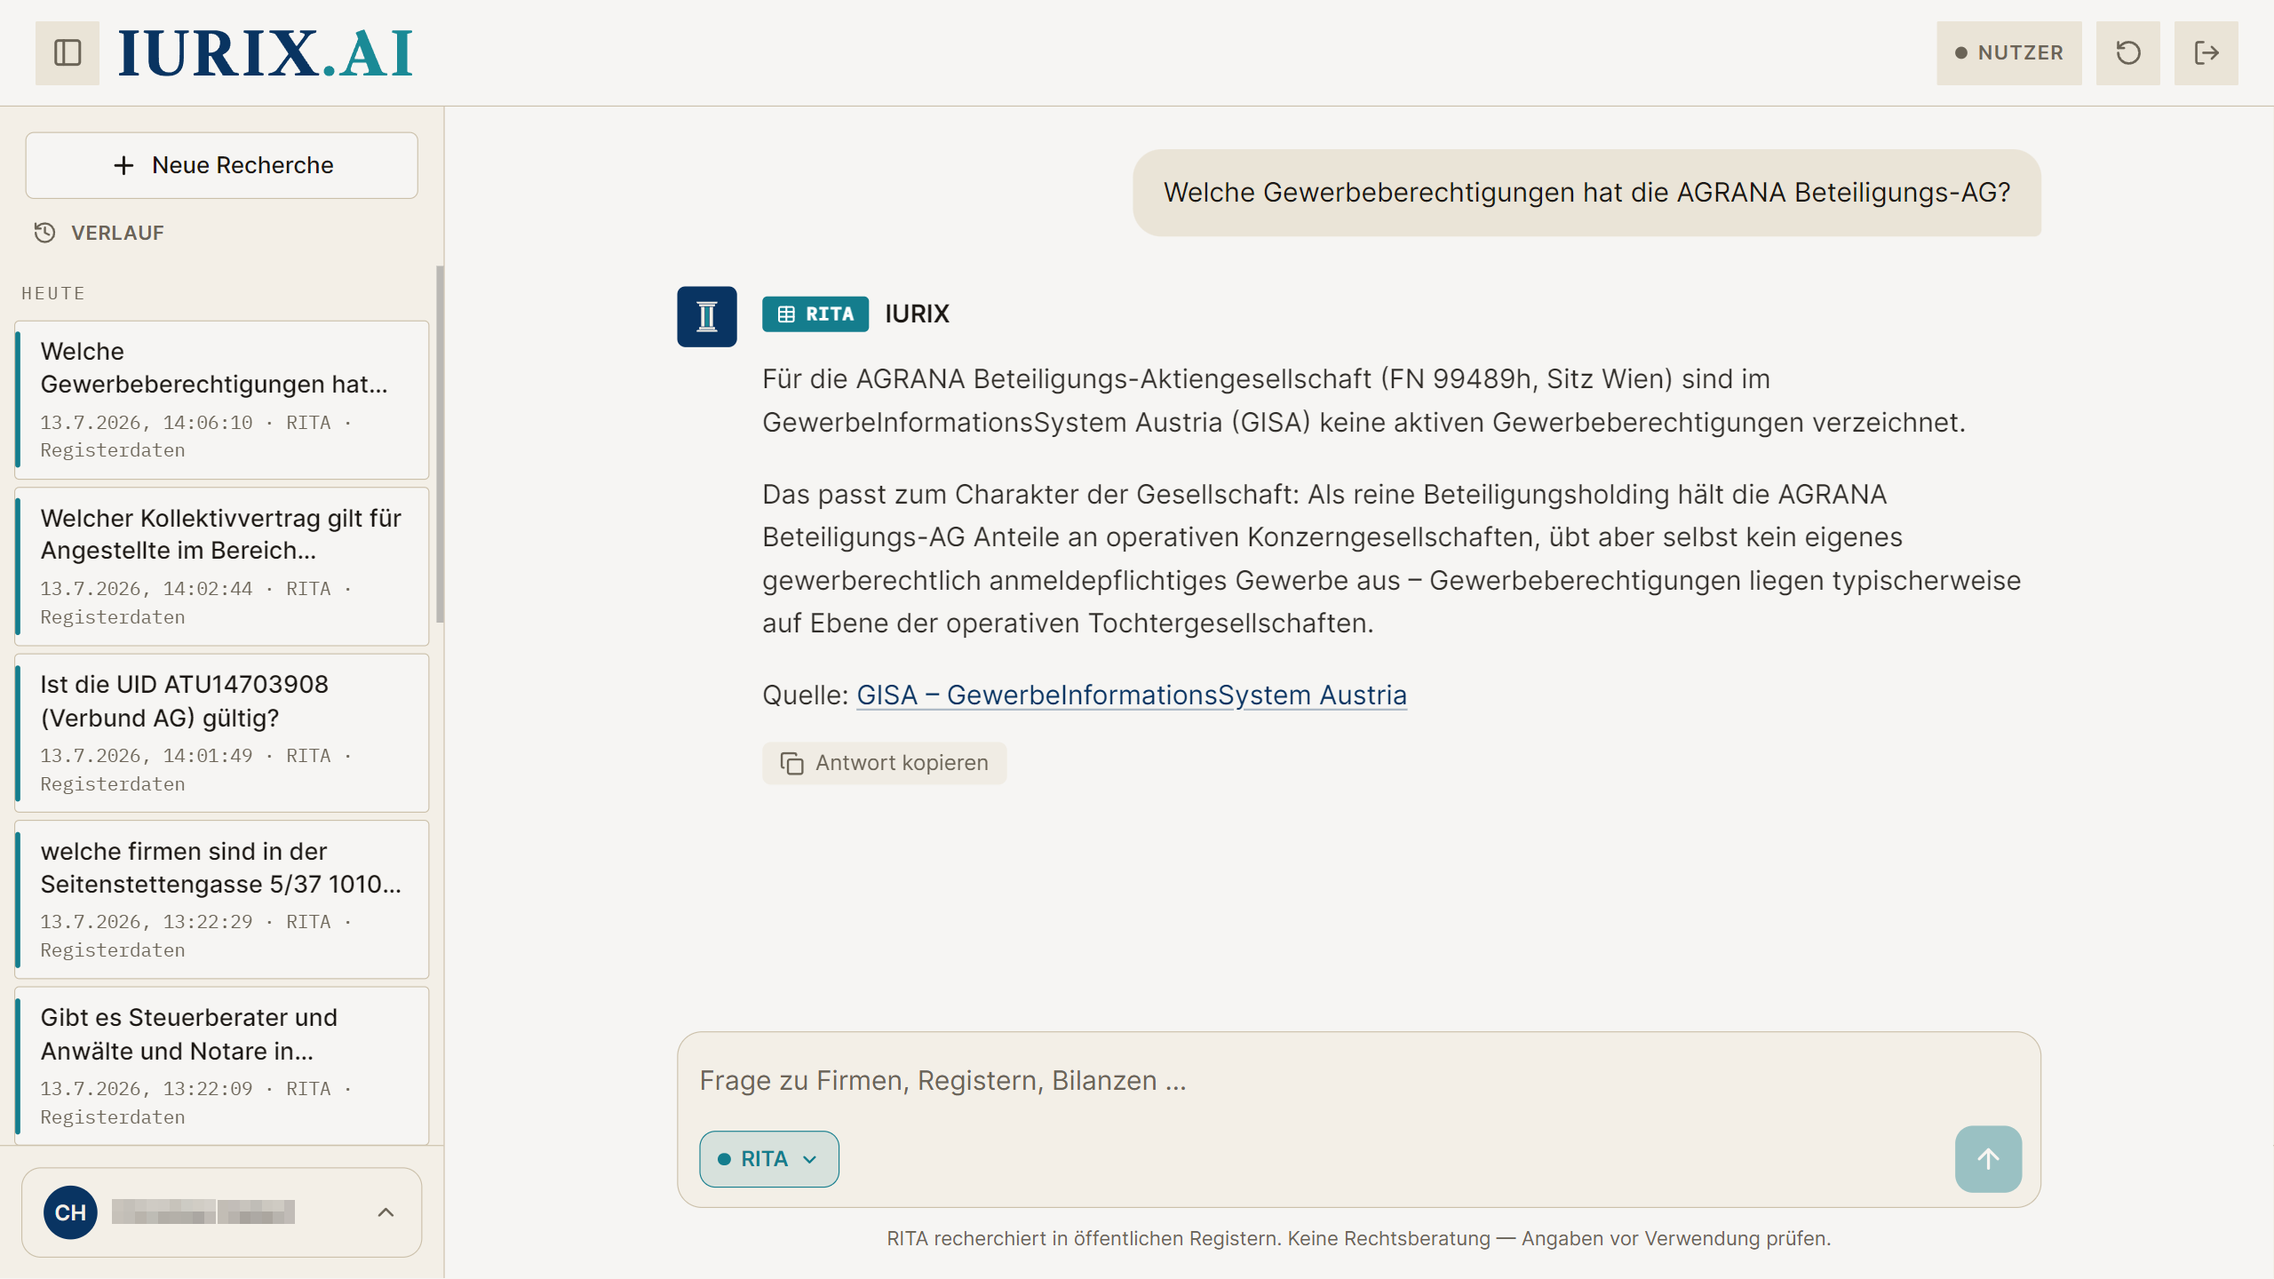The height and width of the screenshot is (1279, 2274).
Task: Click the timestamp '13.7.2026, 14:06:10'
Action: tap(147, 423)
